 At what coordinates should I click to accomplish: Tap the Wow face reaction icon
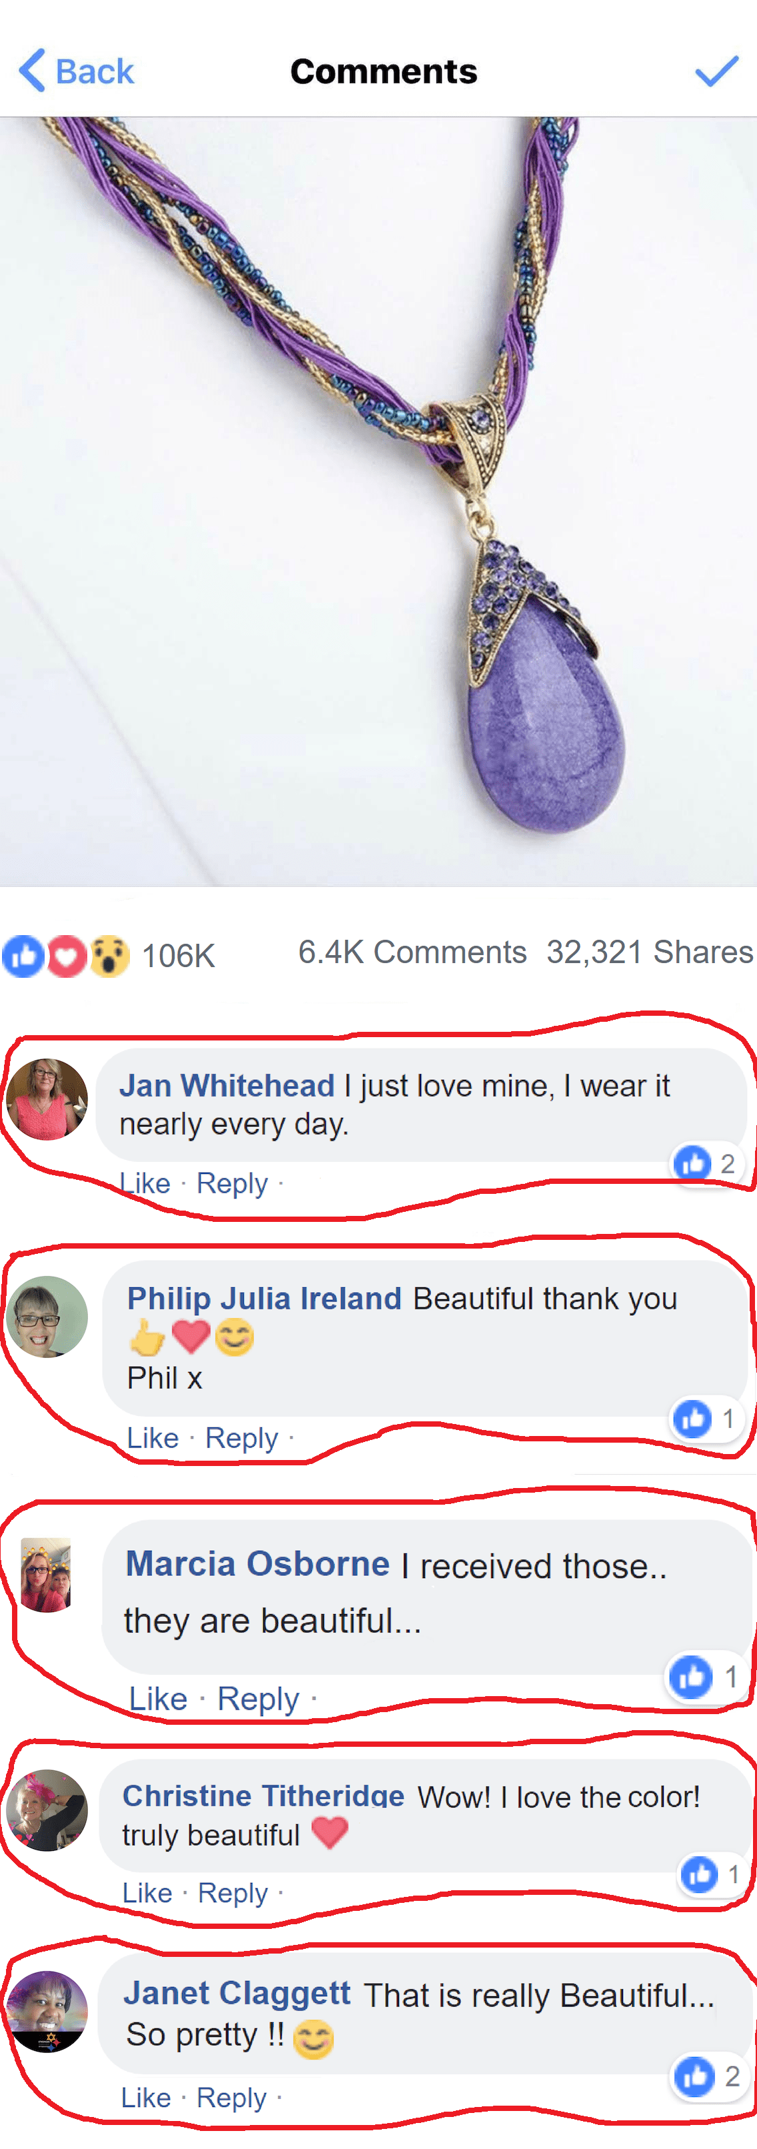tap(110, 956)
